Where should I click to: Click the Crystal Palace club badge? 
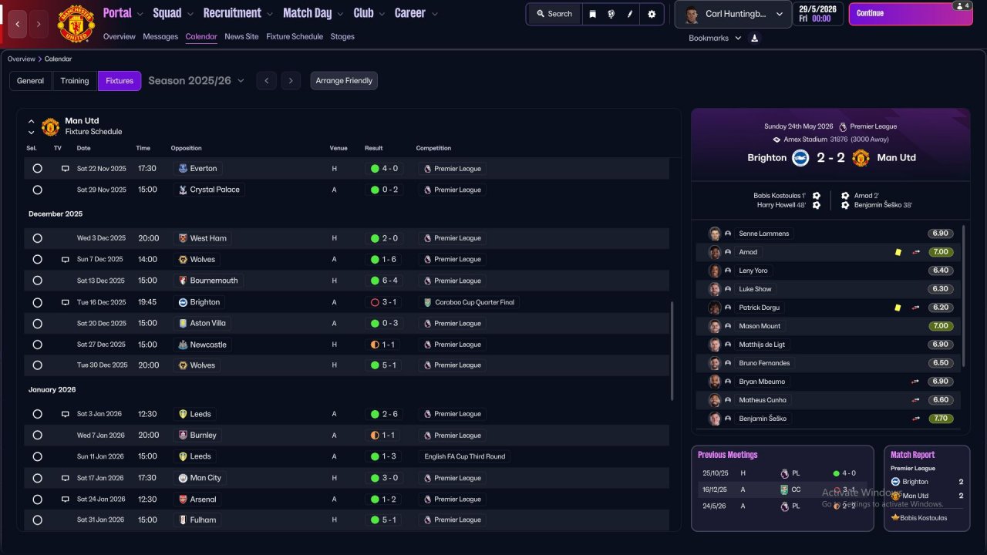(x=183, y=190)
